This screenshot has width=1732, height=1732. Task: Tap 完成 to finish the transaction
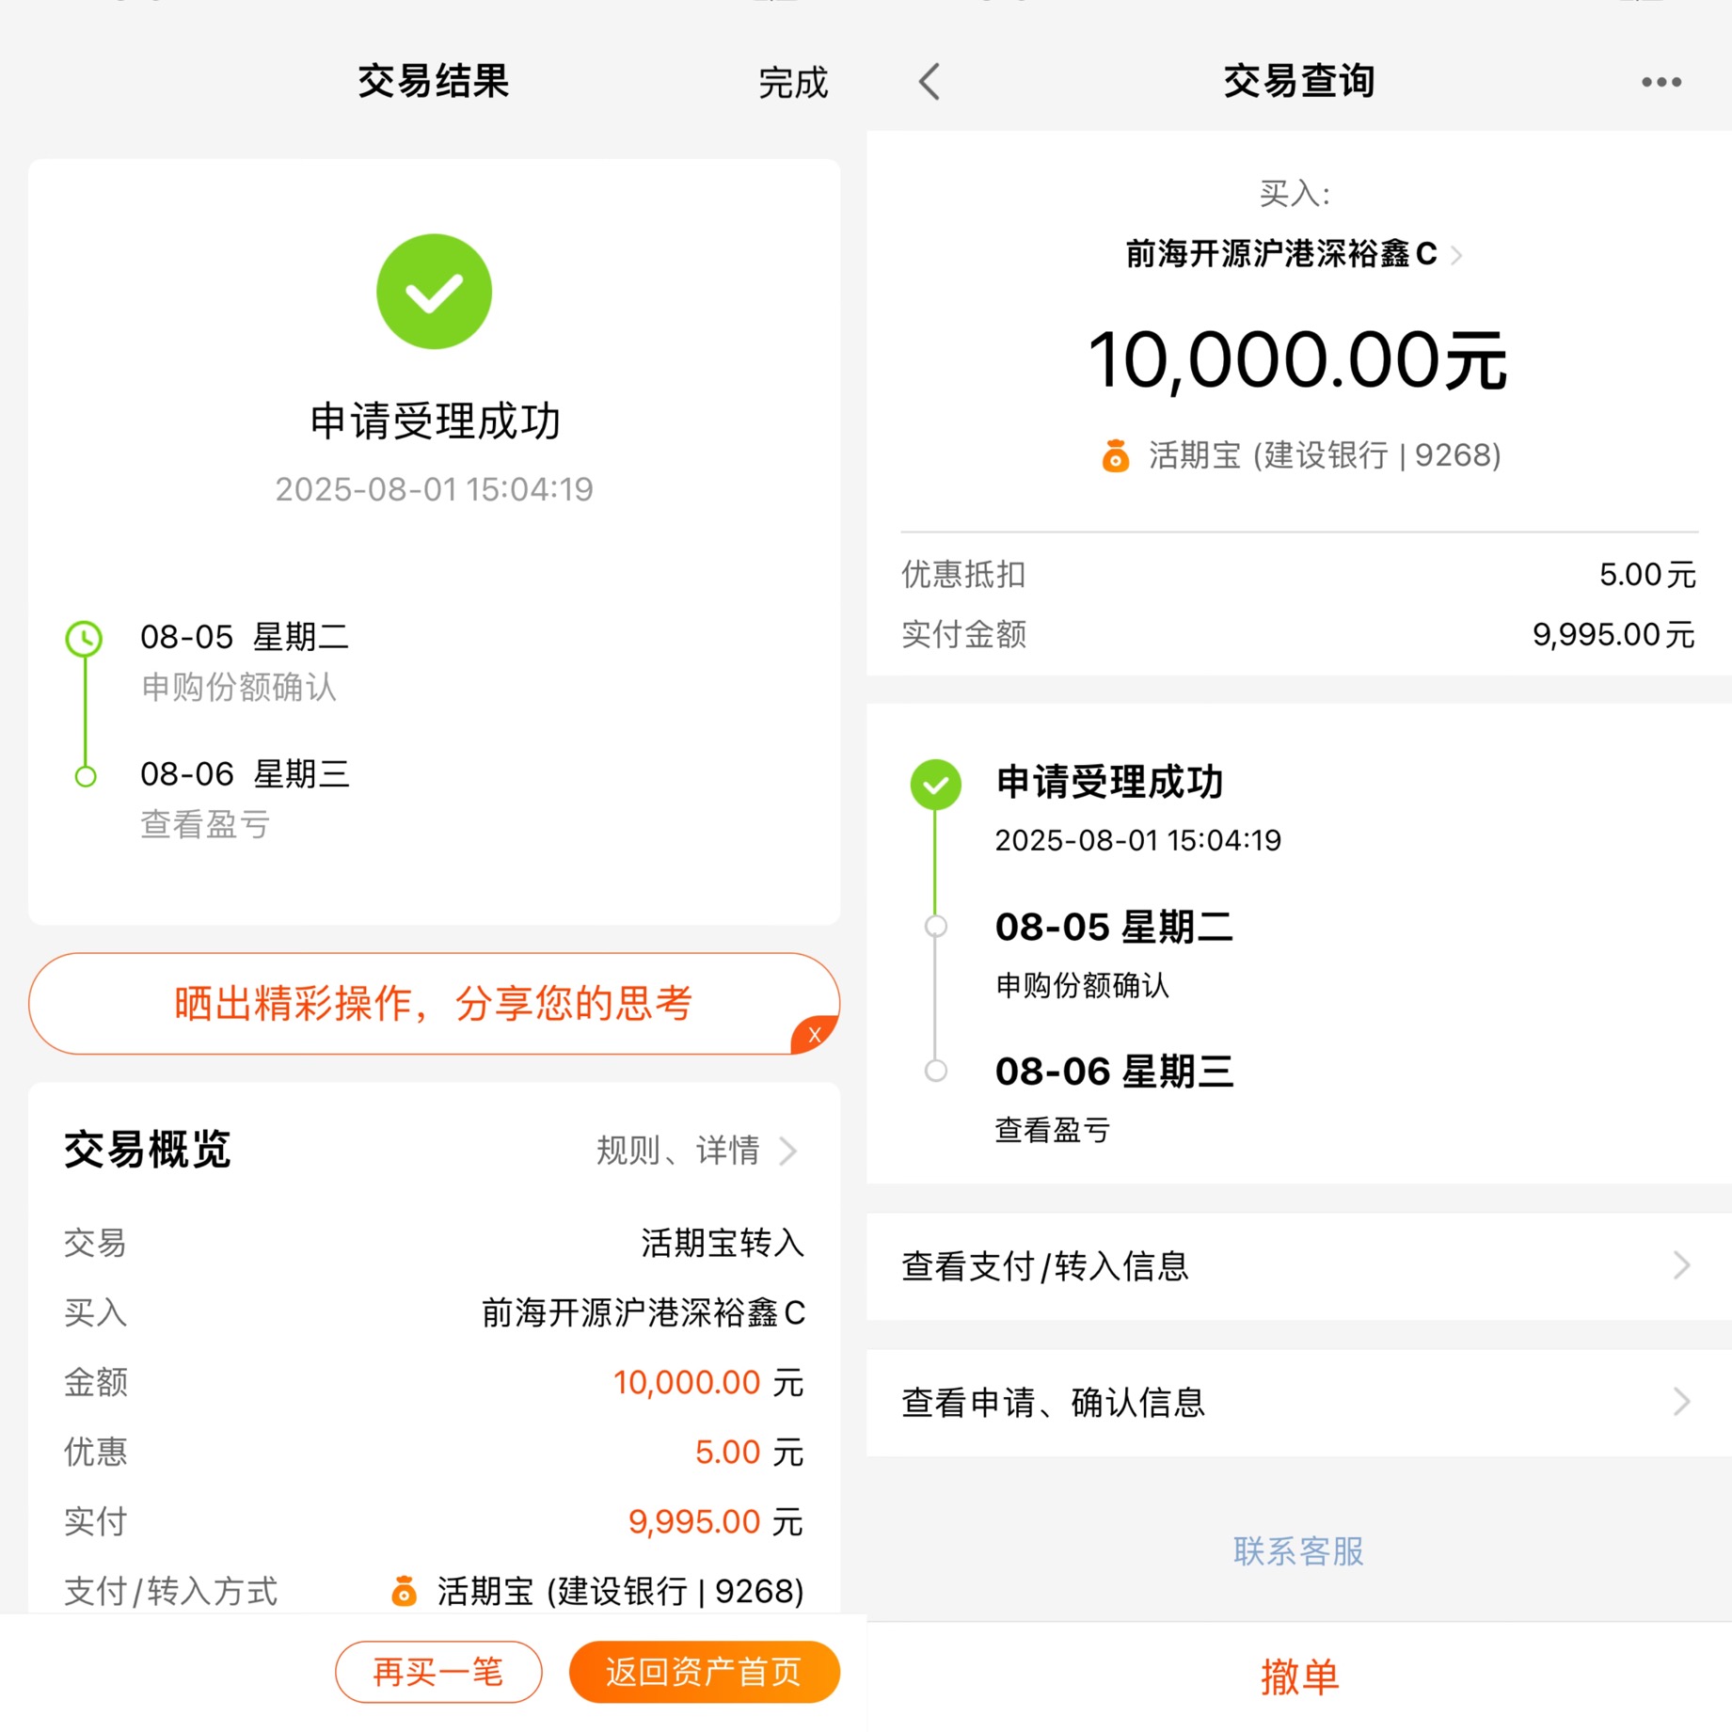tap(792, 83)
